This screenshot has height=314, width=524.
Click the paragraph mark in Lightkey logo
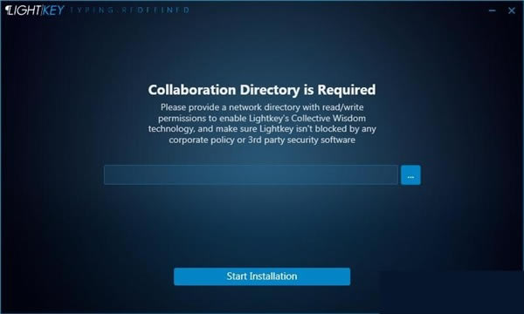[8, 10]
